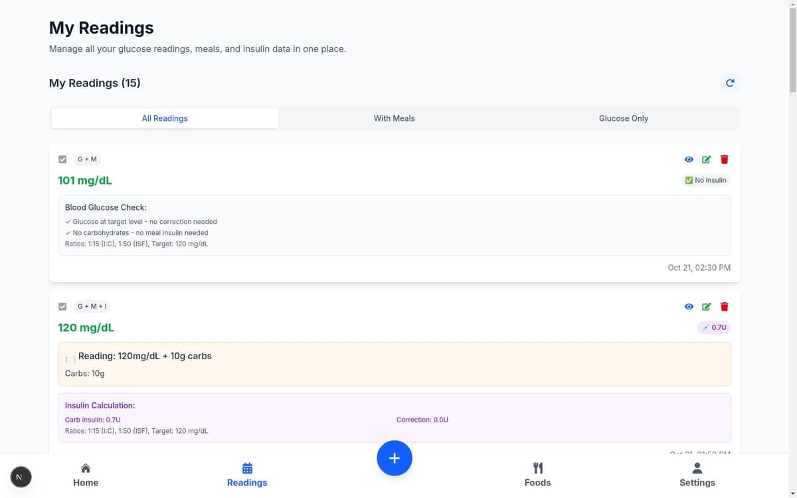Click the 'Correction: 0.0U' text

coord(422,420)
